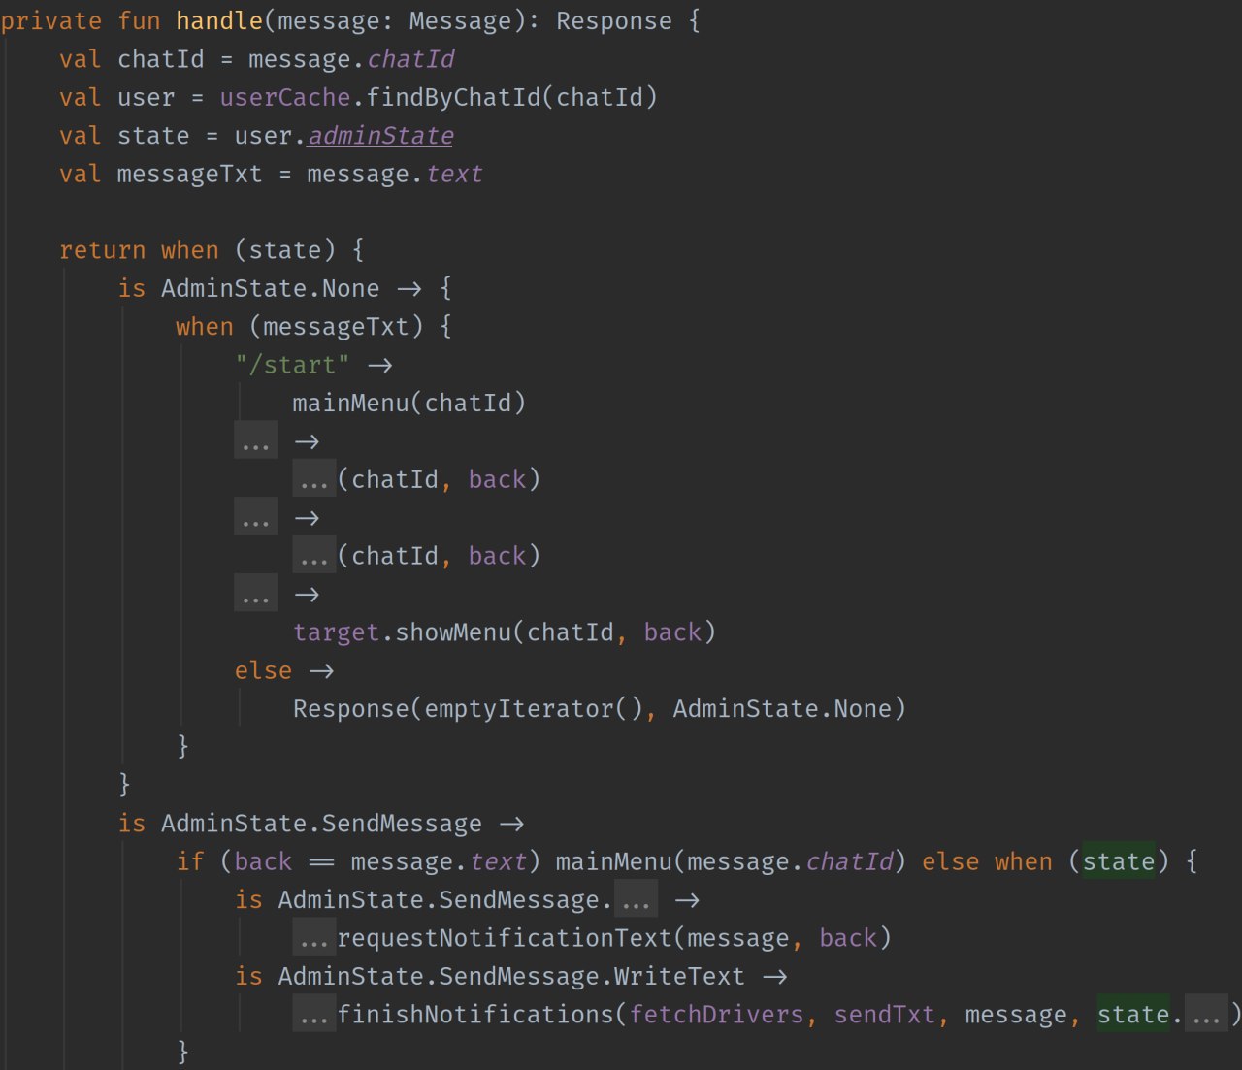Click the sendTxt argument
This screenshot has height=1070, width=1242.
[x=884, y=1015]
